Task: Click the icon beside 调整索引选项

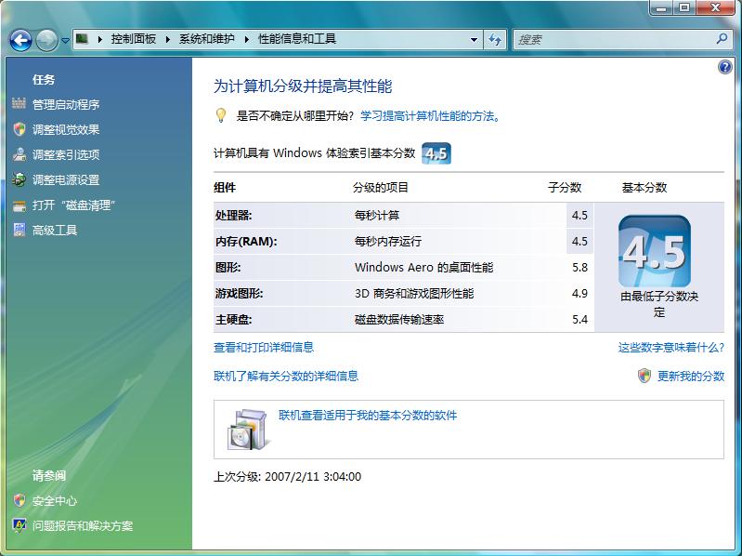Action: [20, 154]
